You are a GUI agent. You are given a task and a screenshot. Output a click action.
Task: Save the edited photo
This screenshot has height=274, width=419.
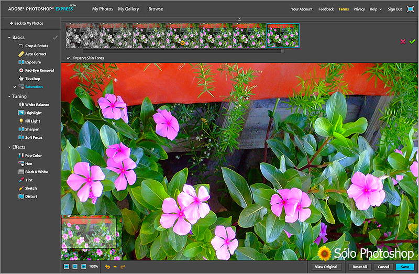click(x=405, y=267)
